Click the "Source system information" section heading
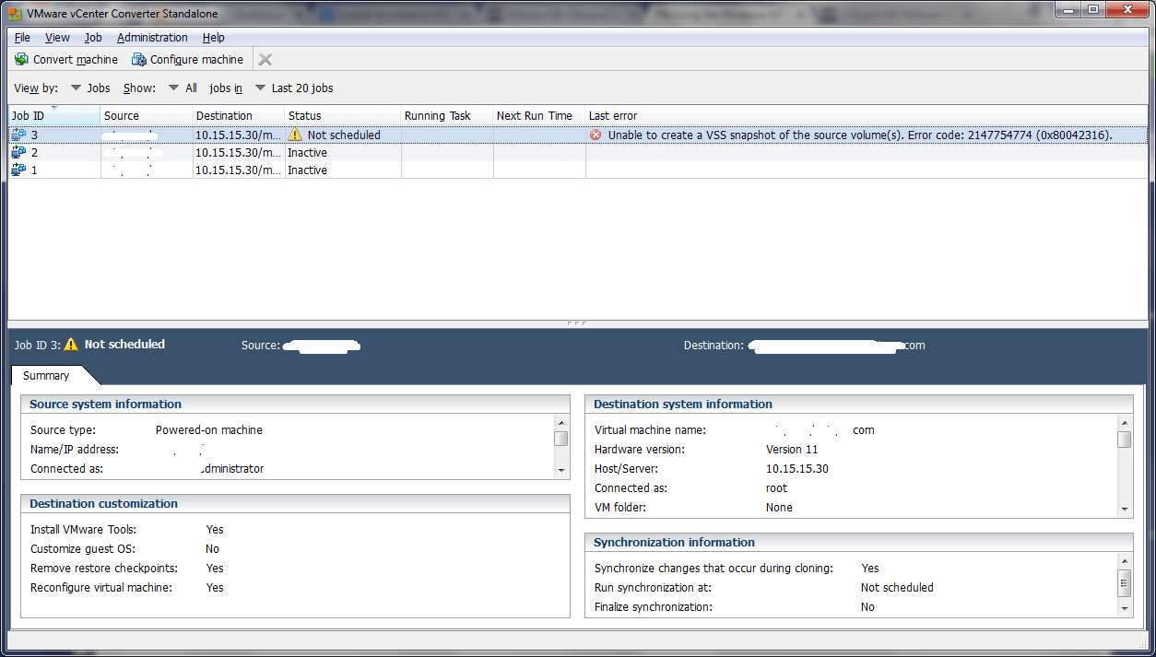The image size is (1156, 657). click(105, 405)
